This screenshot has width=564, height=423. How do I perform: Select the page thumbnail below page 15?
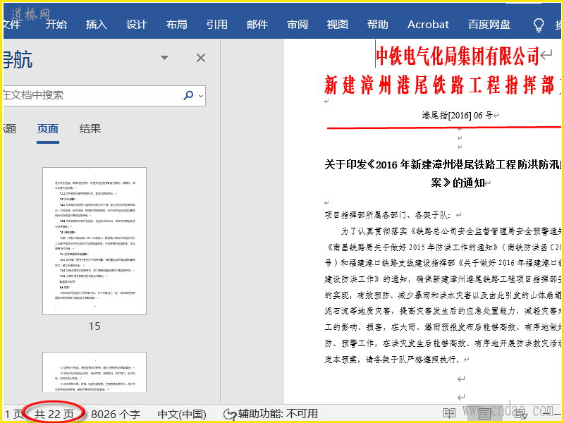point(94,372)
